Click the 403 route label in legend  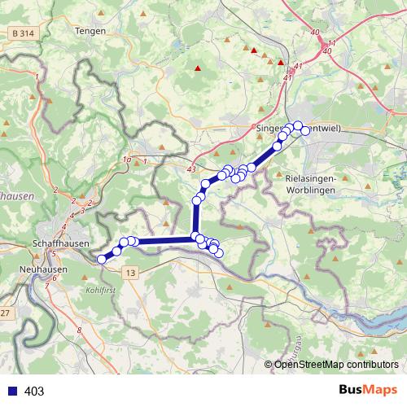tap(34, 391)
